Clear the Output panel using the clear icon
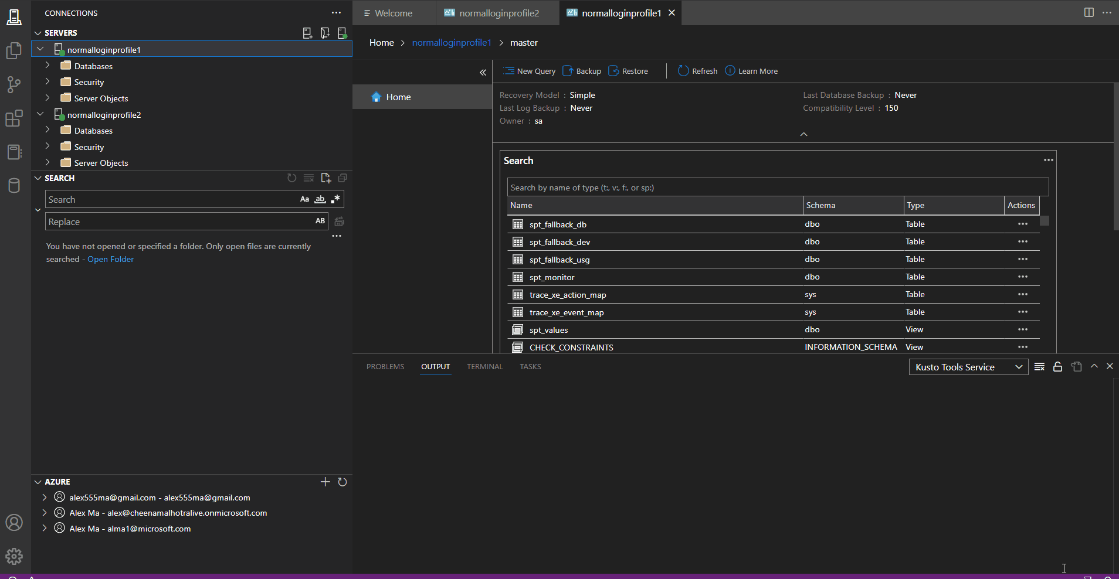This screenshot has height=579, width=1119. (1039, 366)
